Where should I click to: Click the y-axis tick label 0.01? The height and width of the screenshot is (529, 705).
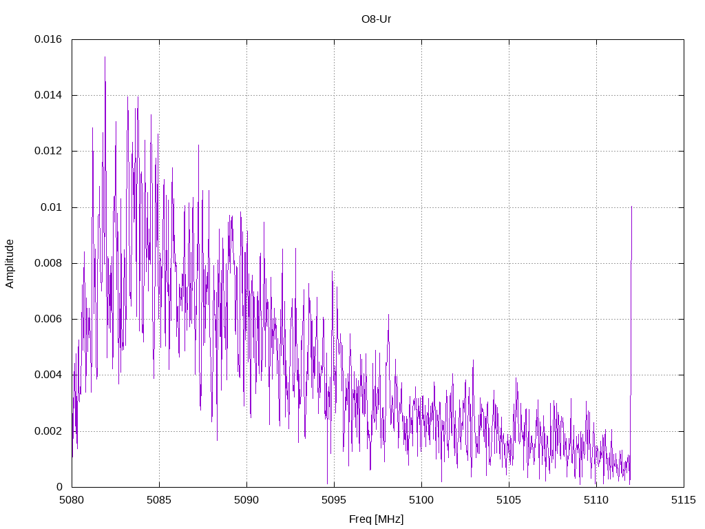51,207
